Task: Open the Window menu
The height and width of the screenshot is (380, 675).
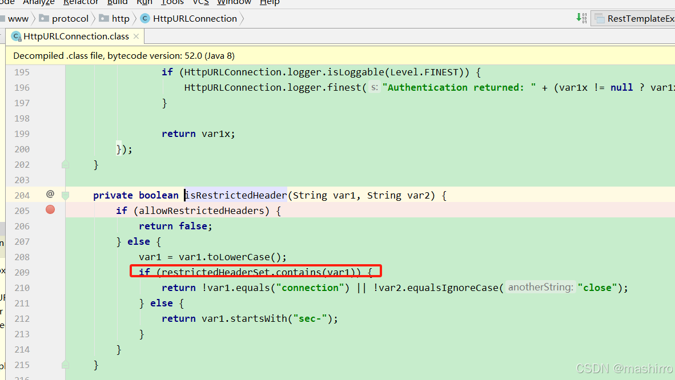Action: point(234,2)
